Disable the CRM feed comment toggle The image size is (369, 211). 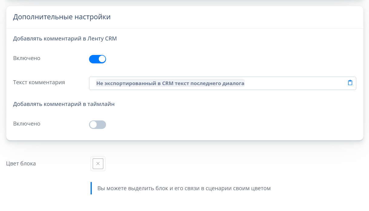[97, 59]
